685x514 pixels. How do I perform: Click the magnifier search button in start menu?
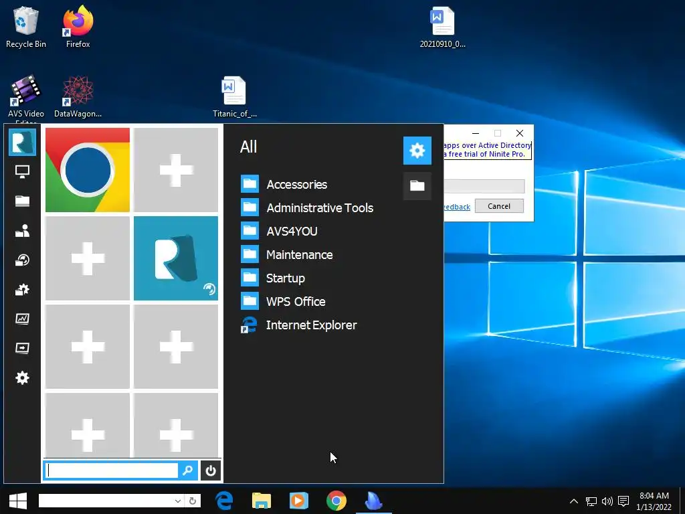point(188,470)
